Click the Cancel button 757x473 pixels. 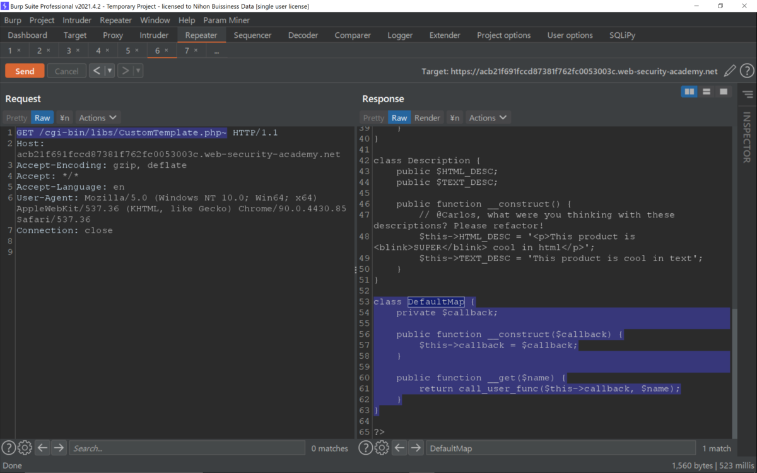point(67,71)
